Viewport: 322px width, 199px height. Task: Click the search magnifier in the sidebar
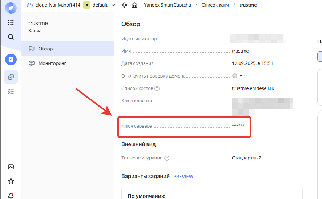11,37
